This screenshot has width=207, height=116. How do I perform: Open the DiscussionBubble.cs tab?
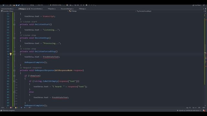pyautogui.click(x=37, y=9)
